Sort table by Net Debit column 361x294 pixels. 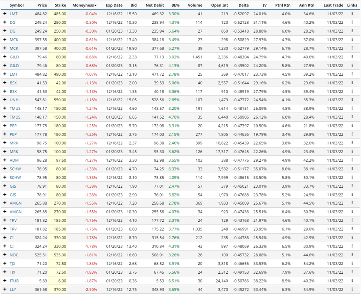(155, 5)
